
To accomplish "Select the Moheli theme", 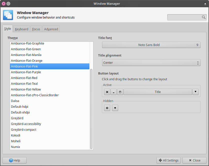I will (x=50, y=141).
